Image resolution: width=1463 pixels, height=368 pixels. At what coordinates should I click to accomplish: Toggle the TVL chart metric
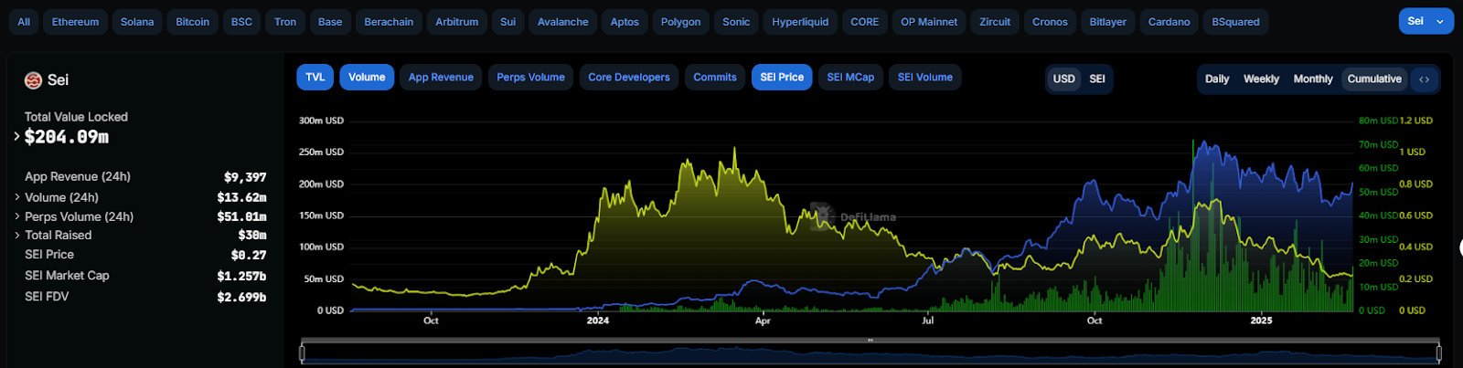point(315,78)
